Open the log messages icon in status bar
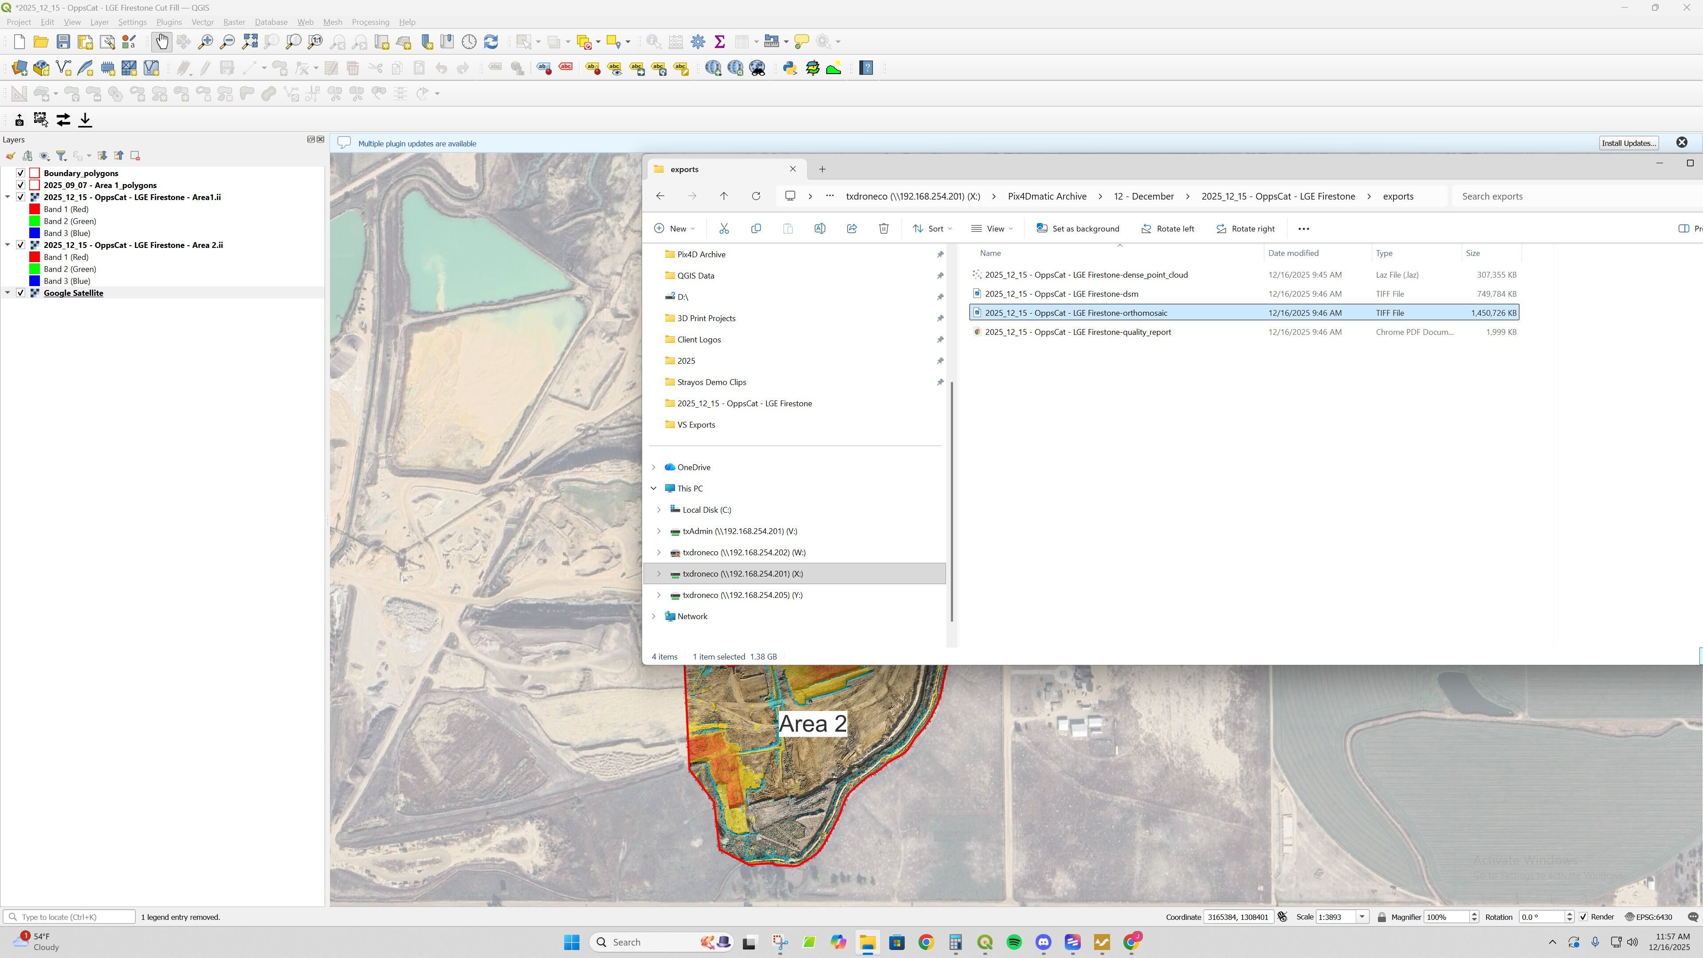The height and width of the screenshot is (958, 1703). 1692,917
